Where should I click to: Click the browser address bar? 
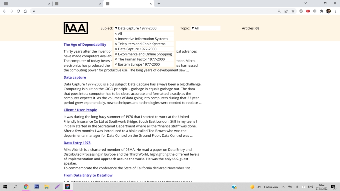click(155, 11)
